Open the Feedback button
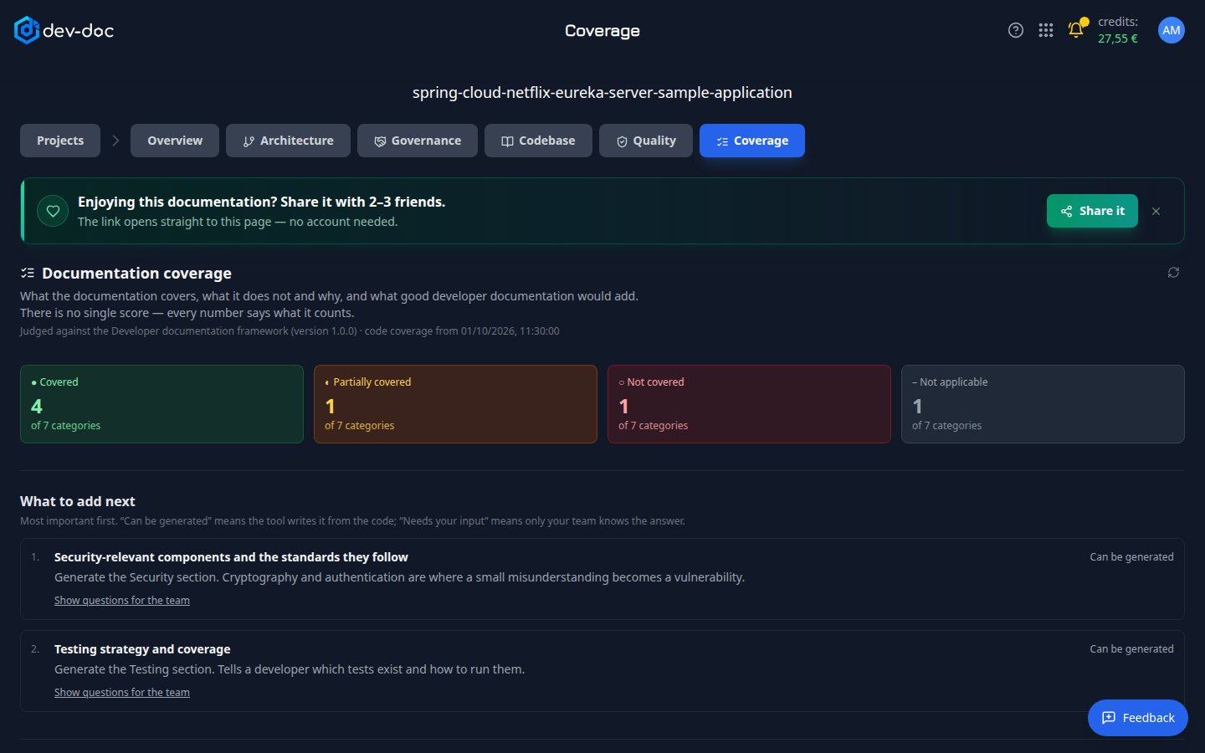This screenshot has width=1205, height=753. (x=1138, y=718)
